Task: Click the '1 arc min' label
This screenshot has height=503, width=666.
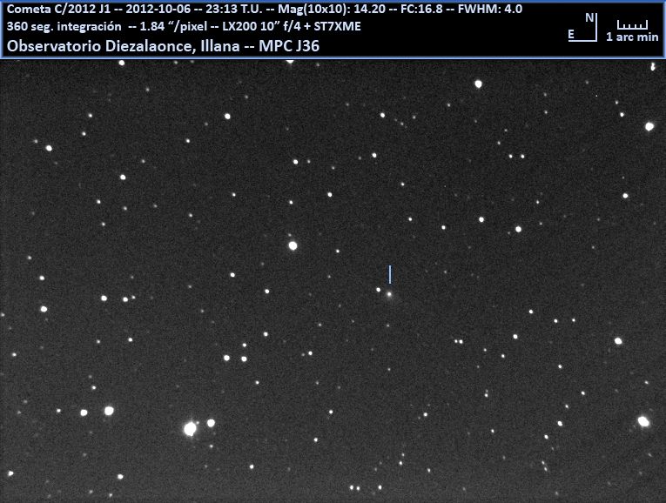Action: pyautogui.click(x=632, y=37)
